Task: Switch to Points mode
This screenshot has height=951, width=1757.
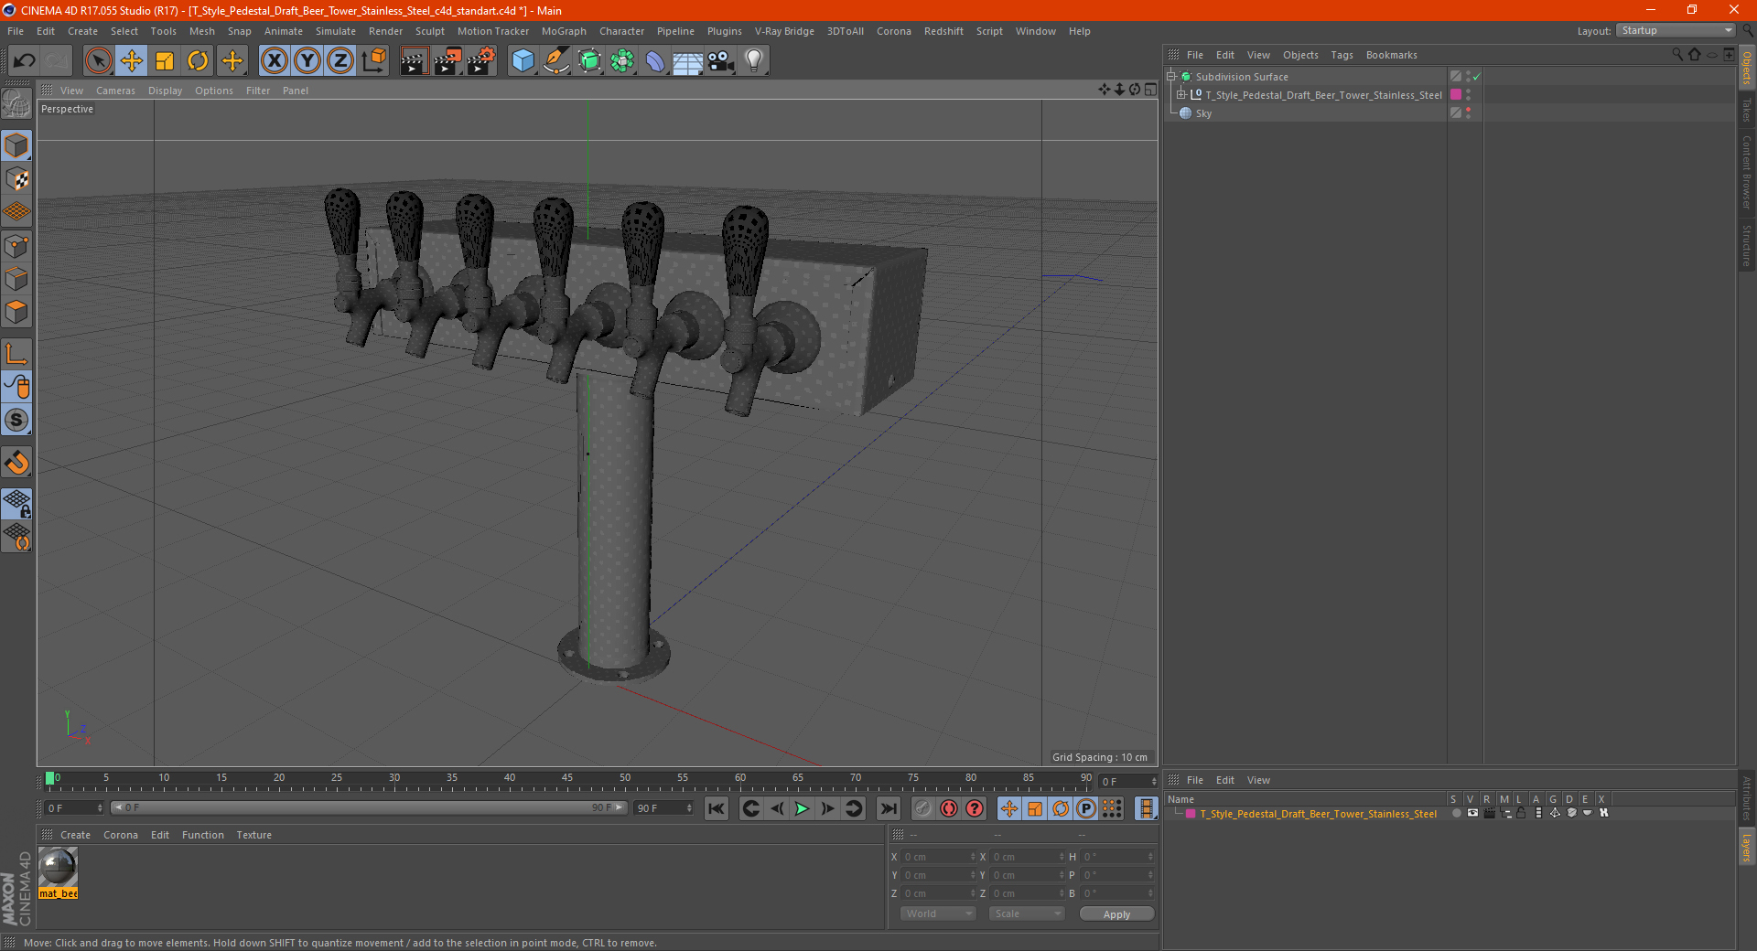Action: pyautogui.click(x=16, y=246)
